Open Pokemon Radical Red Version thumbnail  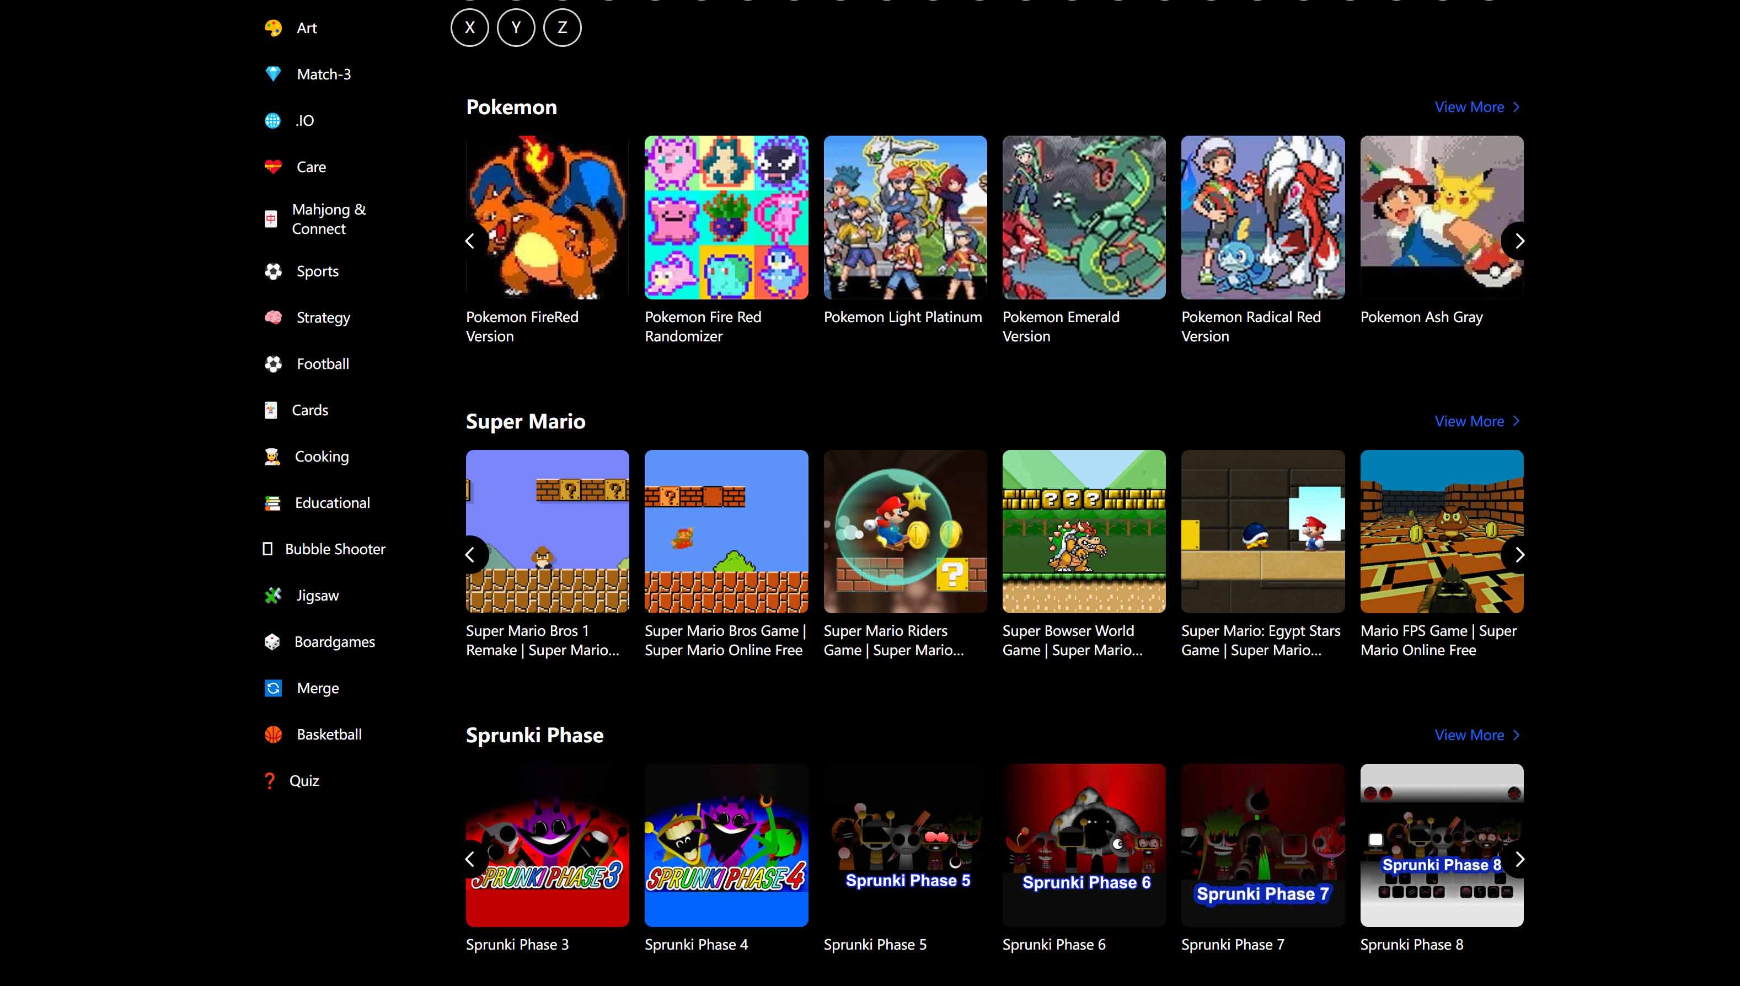tap(1263, 217)
